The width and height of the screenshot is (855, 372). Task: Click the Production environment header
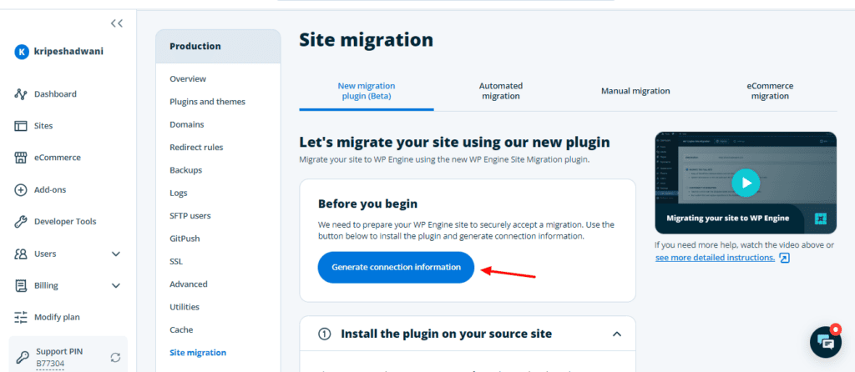(x=218, y=47)
